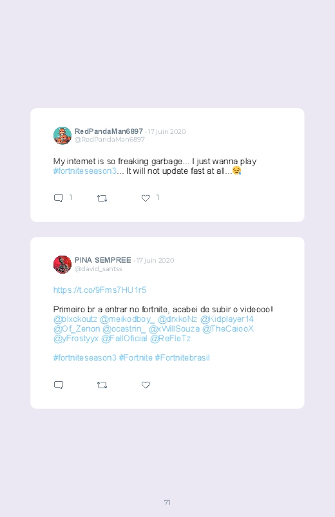Screen dimensions: 335x517
Task: Click reply icon on RedPandaMan6897 tweet
Action: [x=59, y=198]
